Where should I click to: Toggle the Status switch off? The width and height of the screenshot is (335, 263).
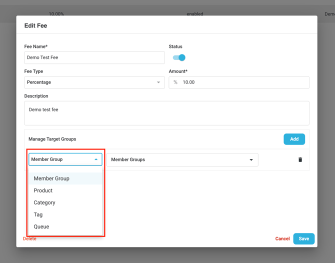(179, 57)
